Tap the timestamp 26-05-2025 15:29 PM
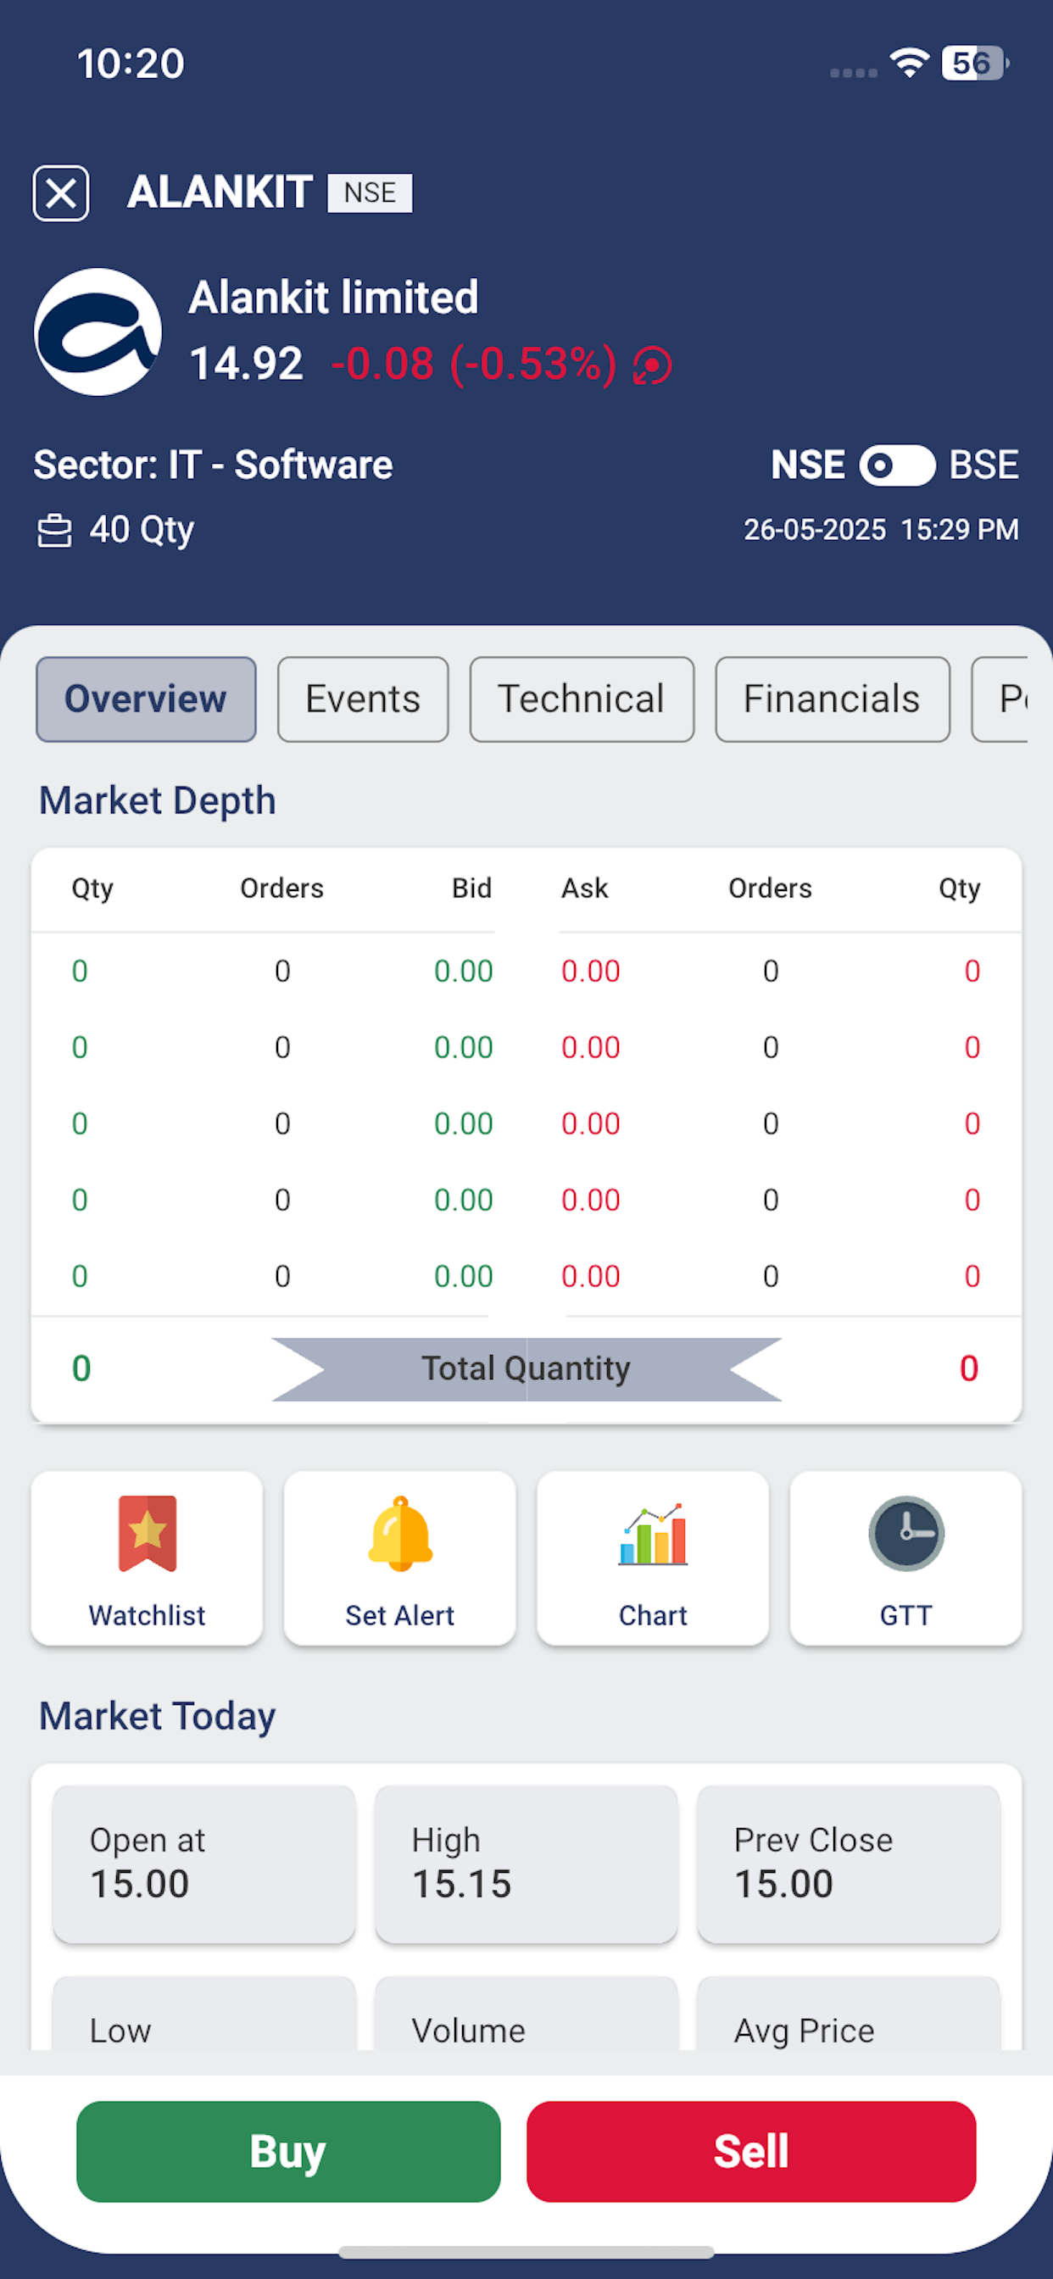 tap(882, 530)
